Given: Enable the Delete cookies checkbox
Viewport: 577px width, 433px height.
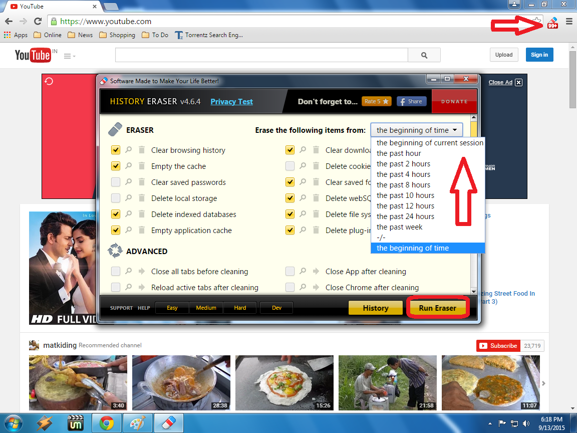Looking at the screenshot, I should pos(290,166).
